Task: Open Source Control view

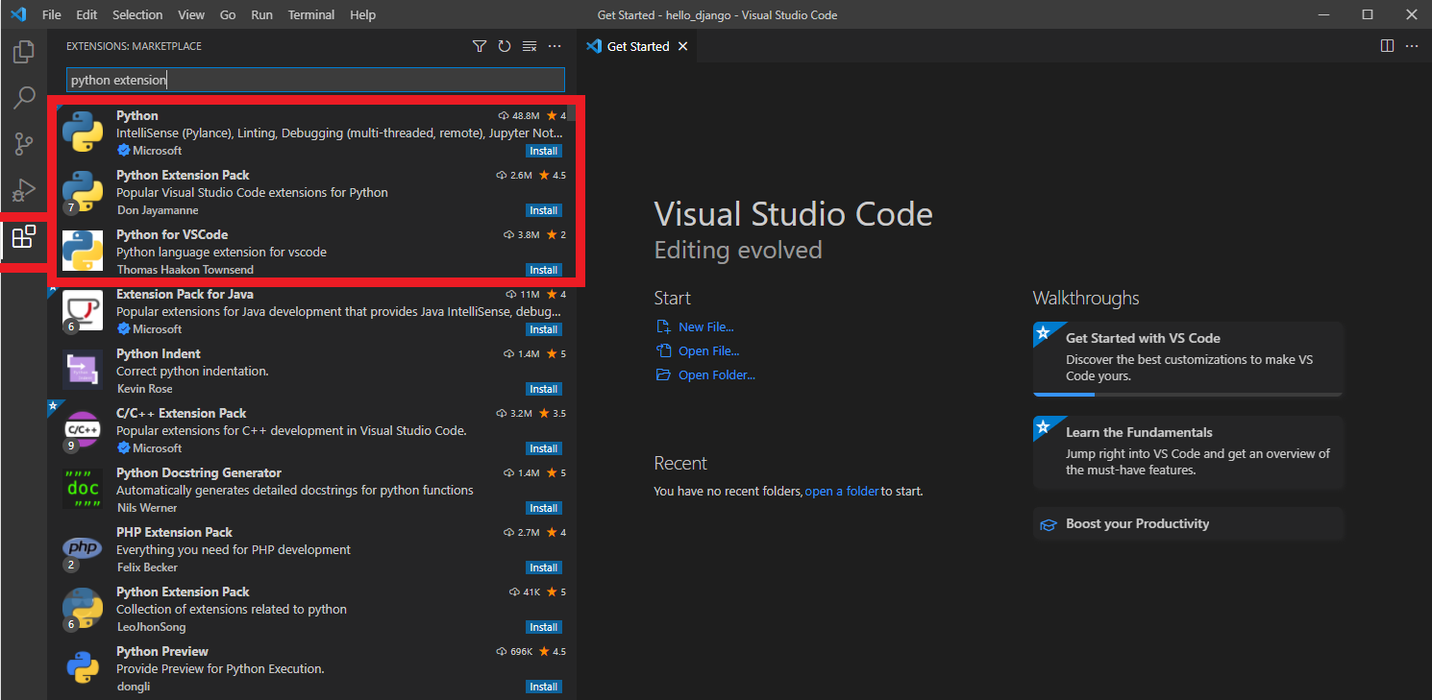Action: [x=23, y=144]
